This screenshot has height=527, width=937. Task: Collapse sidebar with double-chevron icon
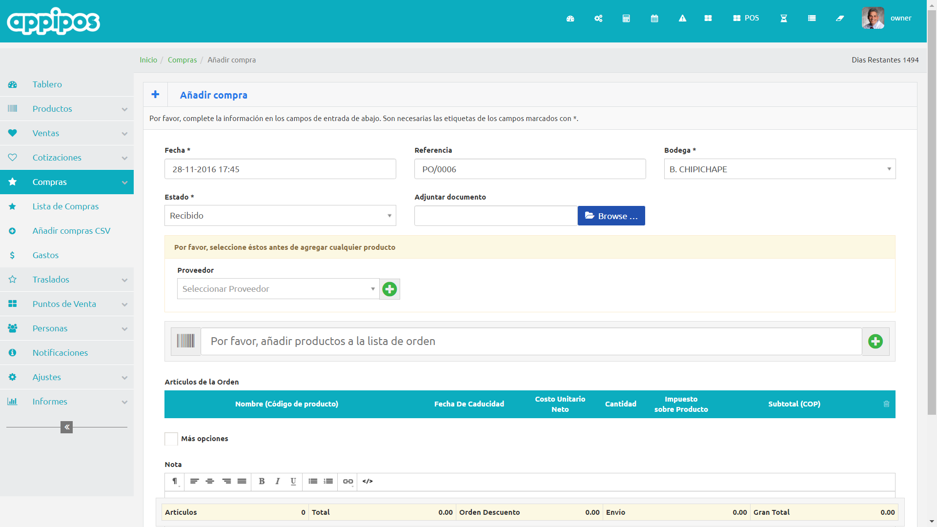click(66, 427)
